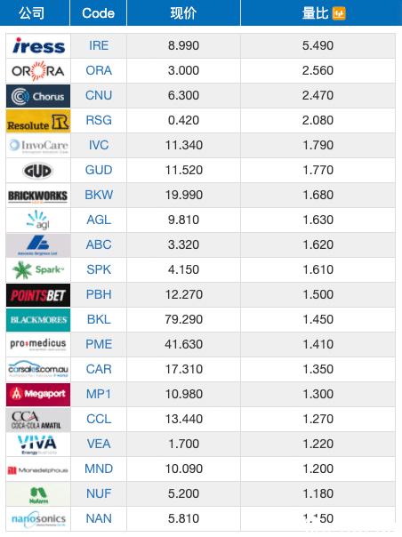Open the iress company logo
402x537 pixels.
(38, 46)
